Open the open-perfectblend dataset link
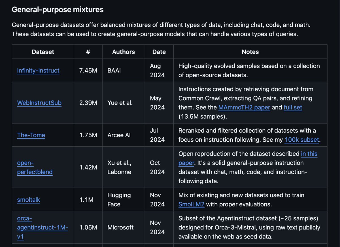Viewport: 340px width, 247px height. click(35, 167)
